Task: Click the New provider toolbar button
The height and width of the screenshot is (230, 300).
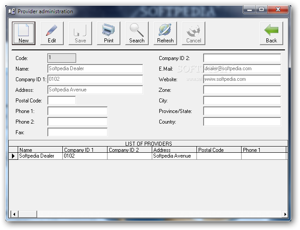Action: point(23,33)
